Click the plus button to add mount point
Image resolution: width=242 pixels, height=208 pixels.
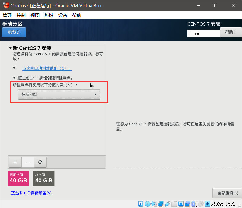coord(15,162)
